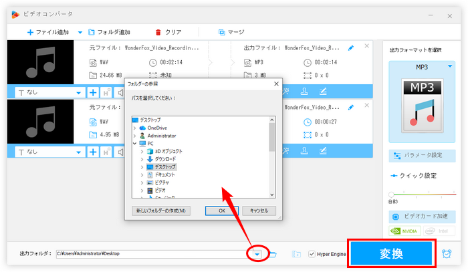
Task: Click icon left of Hyper Engine checkbox
Action: 296,254
